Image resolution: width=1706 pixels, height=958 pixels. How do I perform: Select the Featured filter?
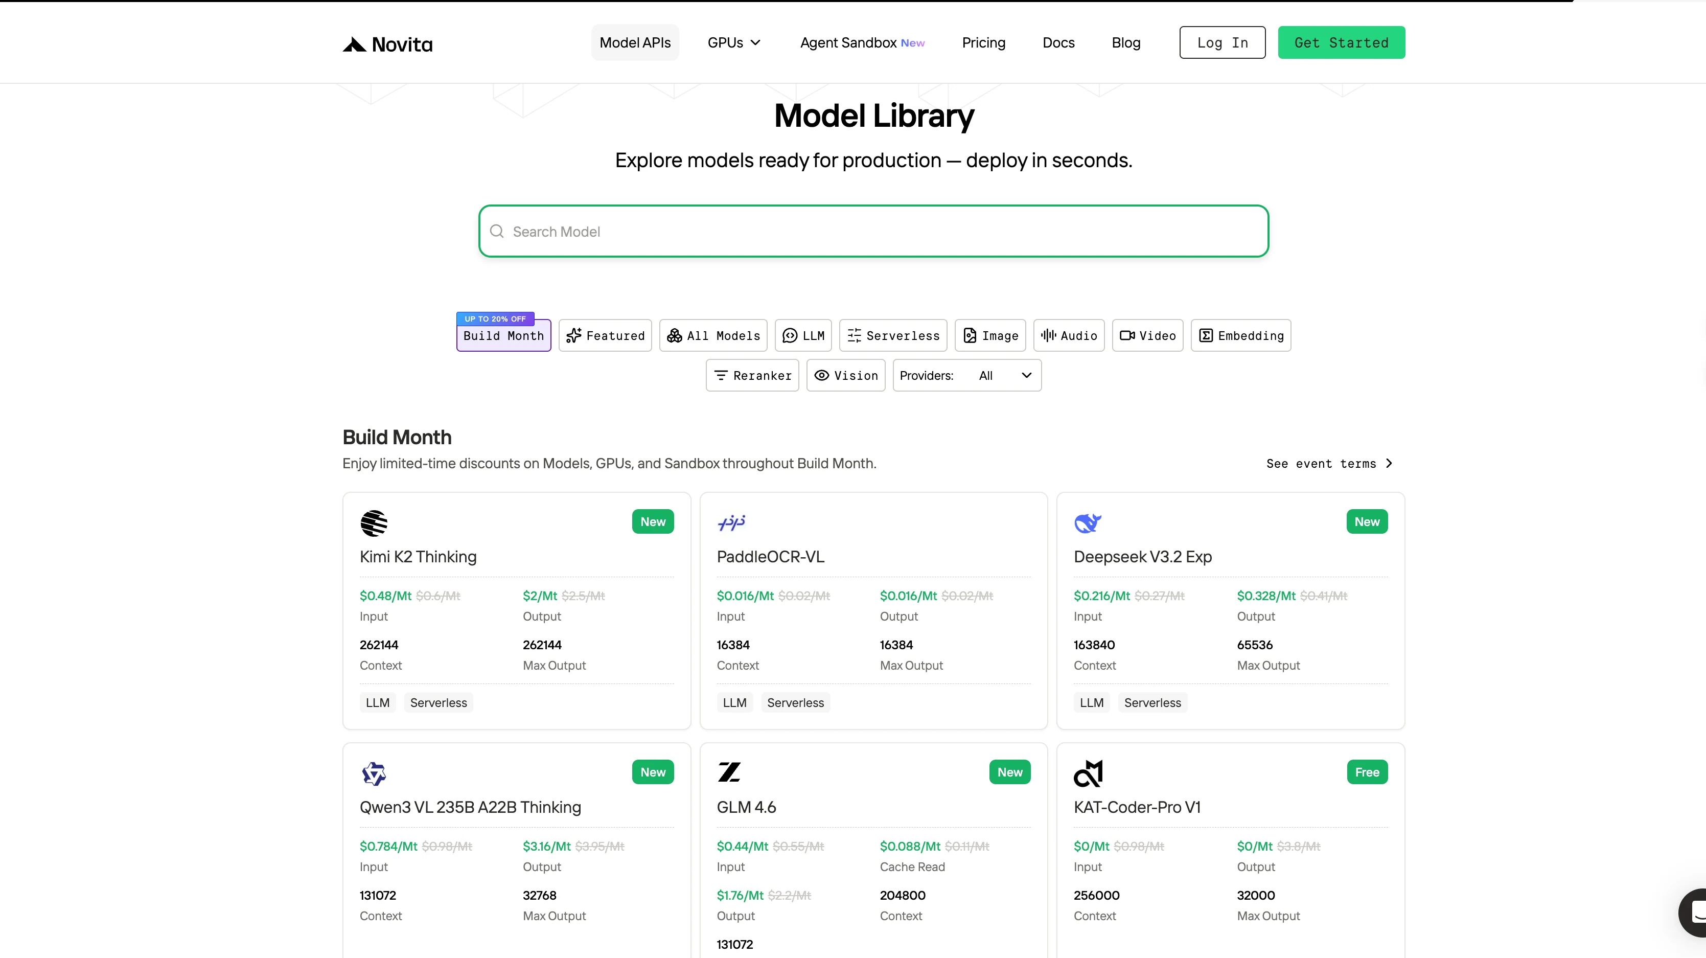(x=605, y=335)
